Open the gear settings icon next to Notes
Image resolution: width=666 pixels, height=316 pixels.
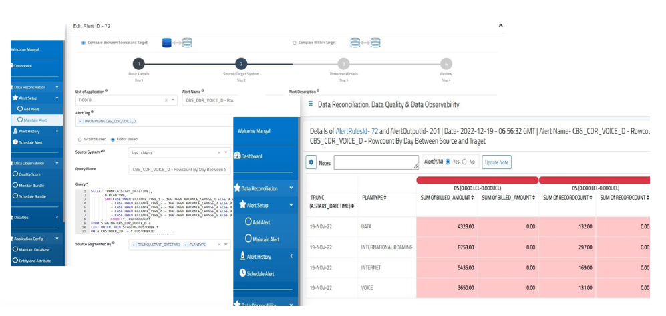pyautogui.click(x=311, y=162)
